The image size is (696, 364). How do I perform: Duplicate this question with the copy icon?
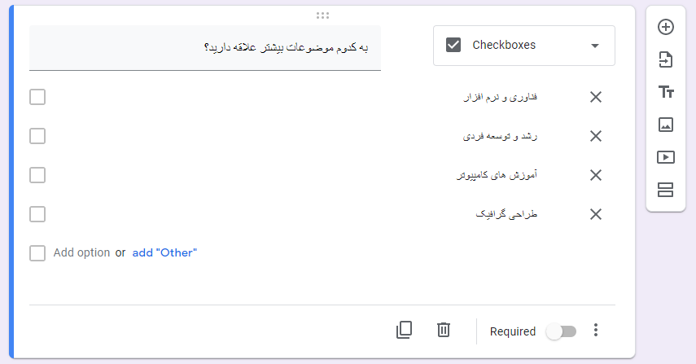click(x=404, y=330)
